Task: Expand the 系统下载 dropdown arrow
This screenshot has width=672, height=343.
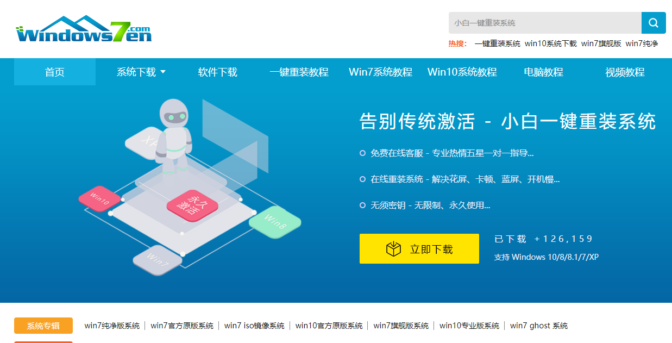Action: pos(163,72)
